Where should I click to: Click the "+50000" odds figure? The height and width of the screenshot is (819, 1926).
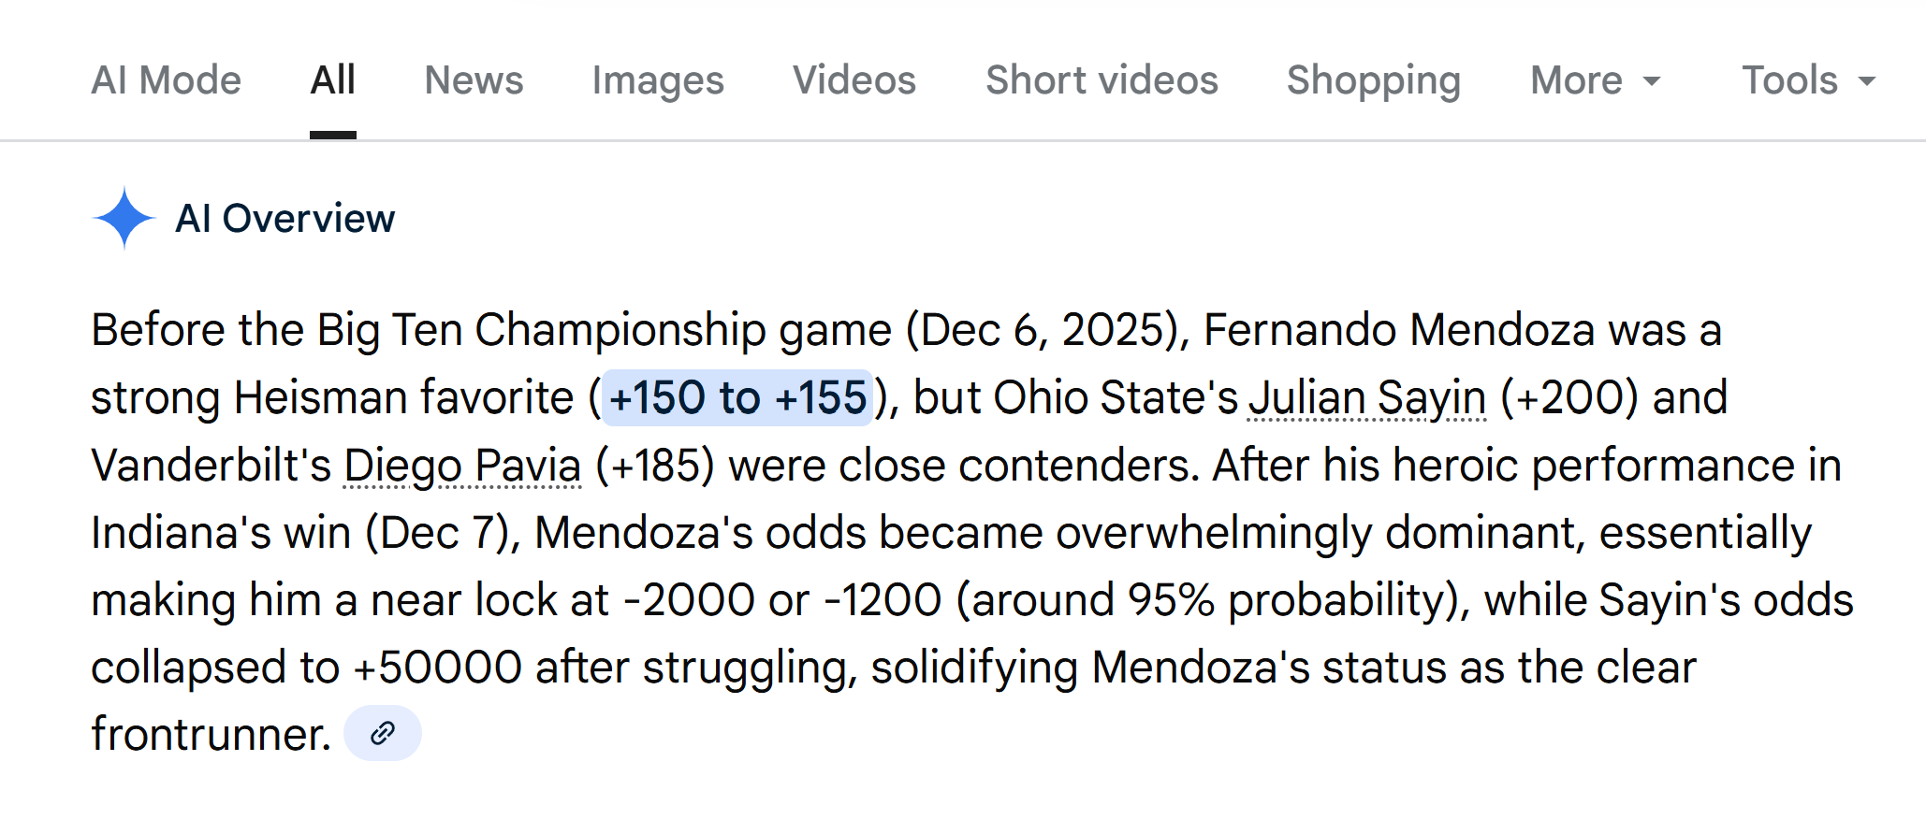pyautogui.click(x=437, y=668)
